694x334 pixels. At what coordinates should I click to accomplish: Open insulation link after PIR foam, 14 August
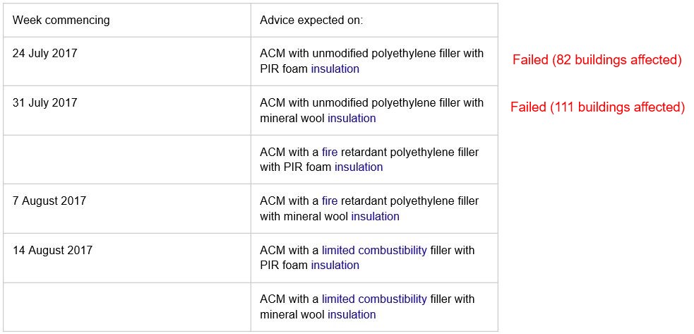point(335,266)
